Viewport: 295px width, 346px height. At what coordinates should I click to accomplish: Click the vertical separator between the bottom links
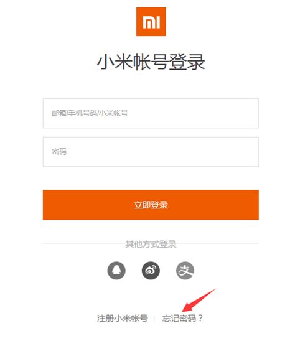click(154, 319)
